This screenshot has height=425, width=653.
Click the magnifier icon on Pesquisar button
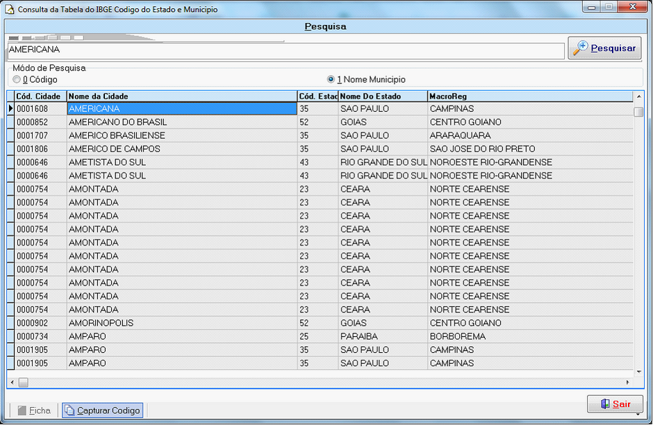click(580, 48)
